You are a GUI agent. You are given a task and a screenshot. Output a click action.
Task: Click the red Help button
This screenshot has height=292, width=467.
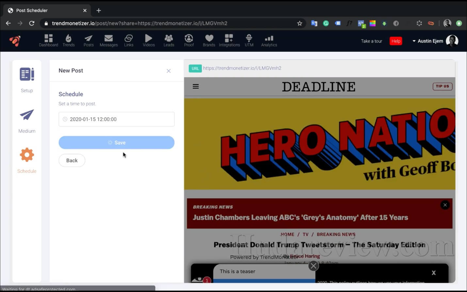(x=396, y=41)
